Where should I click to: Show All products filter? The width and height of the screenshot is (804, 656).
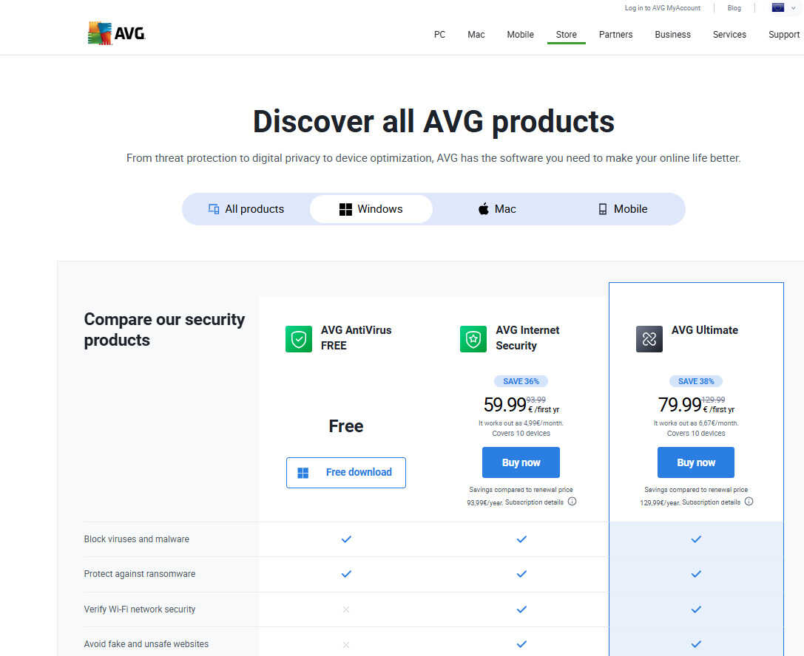246,209
